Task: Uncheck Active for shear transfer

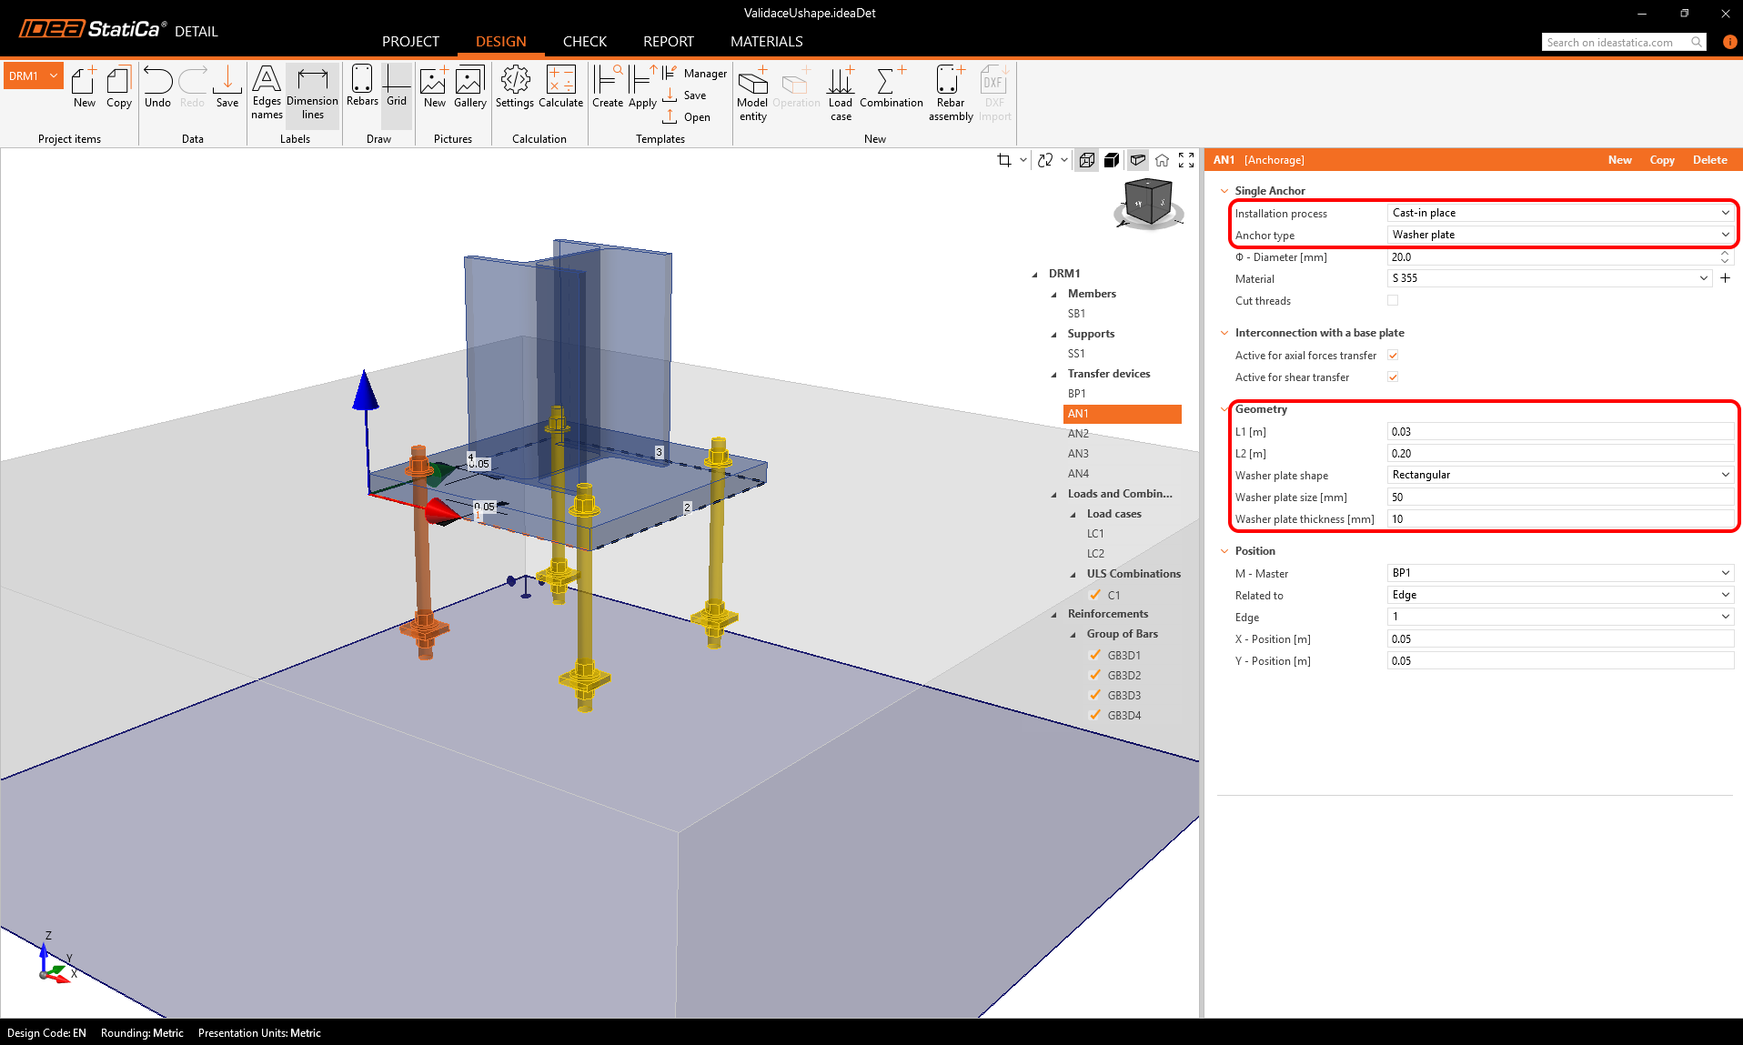Action: coord(1393,377)
